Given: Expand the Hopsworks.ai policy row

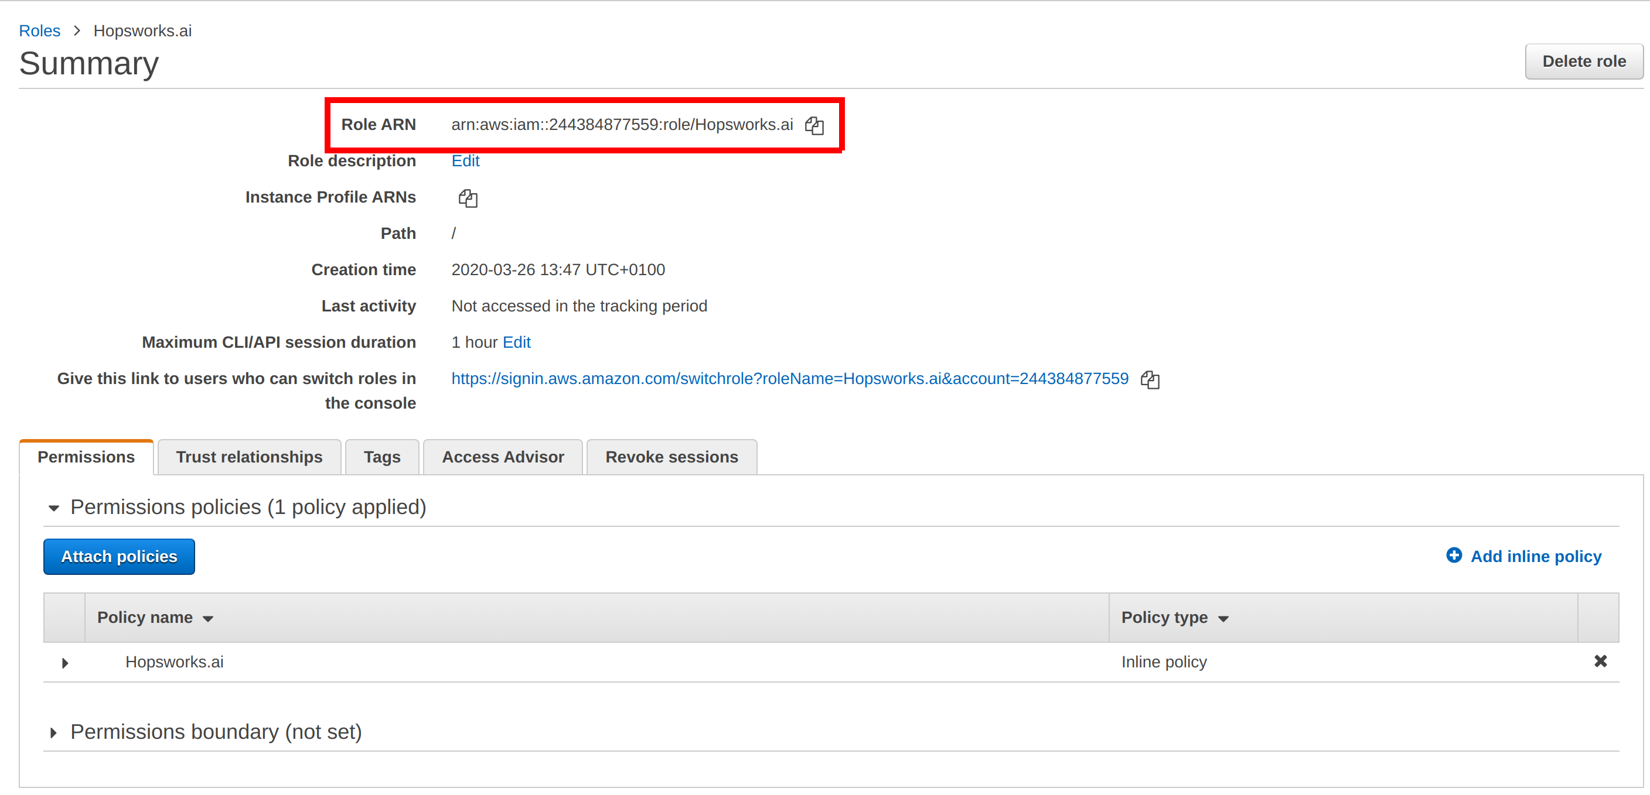Looking at the screenshot, I should click(64, 663).
